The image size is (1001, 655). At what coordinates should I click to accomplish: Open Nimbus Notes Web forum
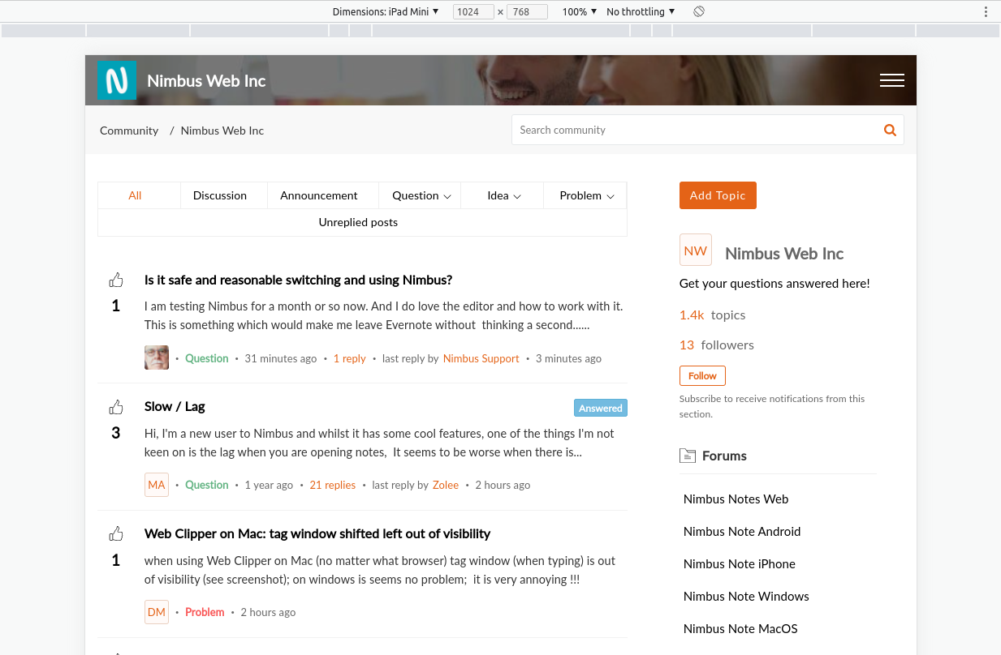(736, 499)
